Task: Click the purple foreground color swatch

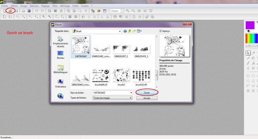Action: point(250,25)
